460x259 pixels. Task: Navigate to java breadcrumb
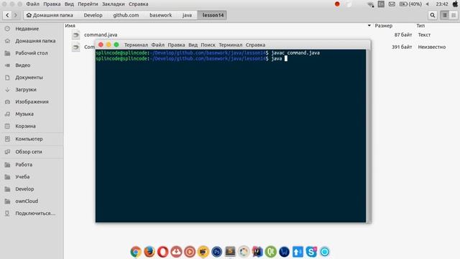pyautogui.click(x=187, y=15)
